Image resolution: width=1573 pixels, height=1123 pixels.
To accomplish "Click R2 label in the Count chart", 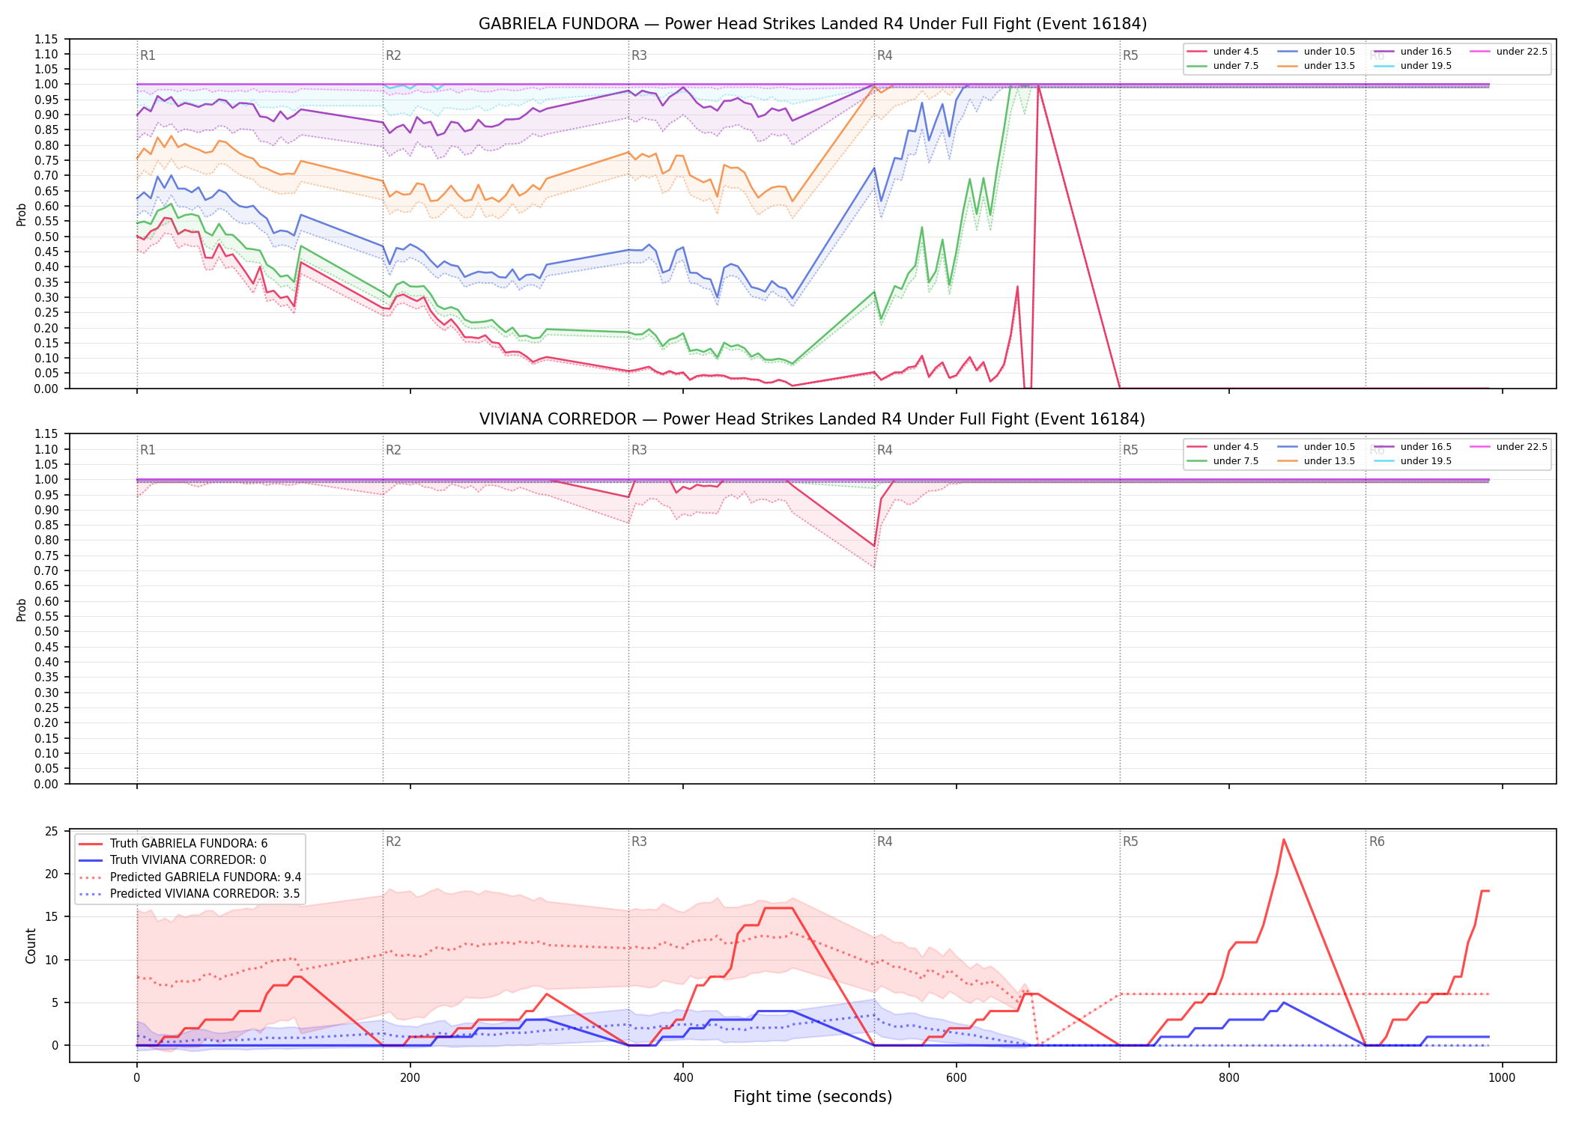I will point(393,842).
